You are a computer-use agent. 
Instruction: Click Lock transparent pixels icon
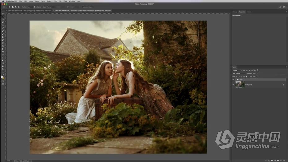point(236,77)
